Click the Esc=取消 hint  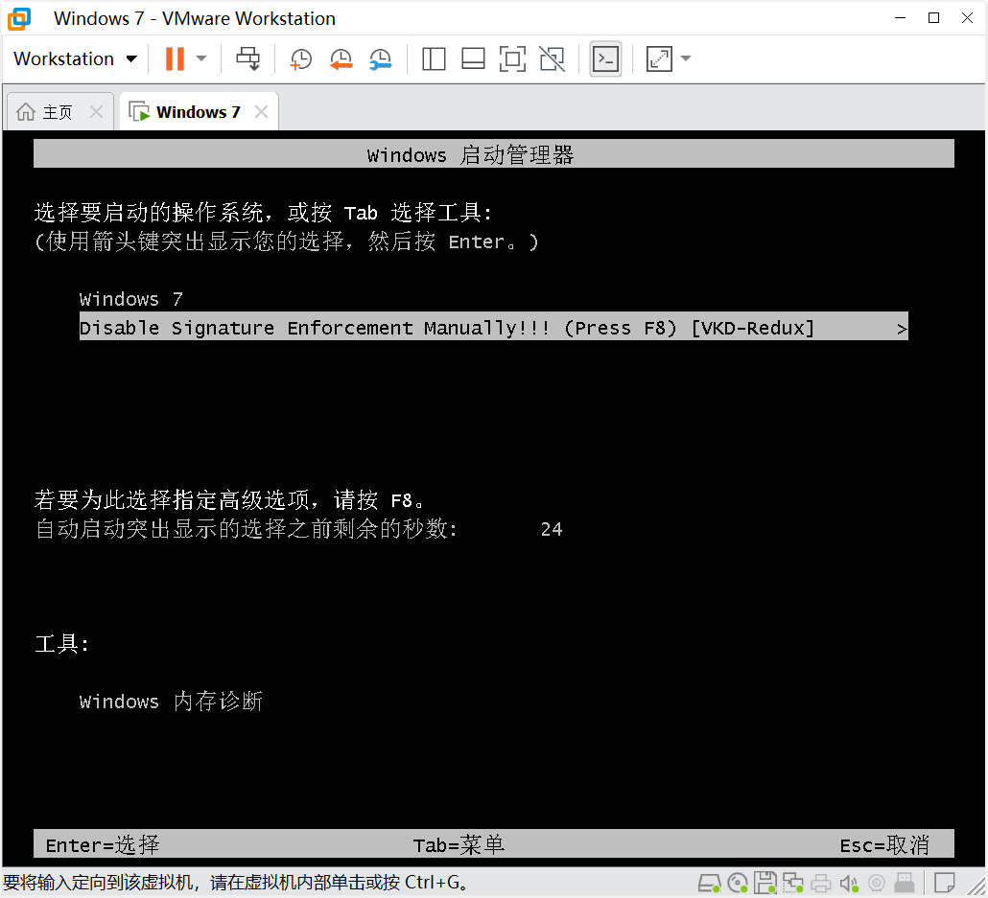884,844
